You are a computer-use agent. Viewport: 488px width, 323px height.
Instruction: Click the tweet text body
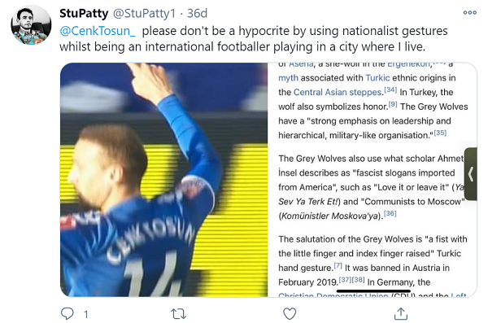click(x=254, y=39)
